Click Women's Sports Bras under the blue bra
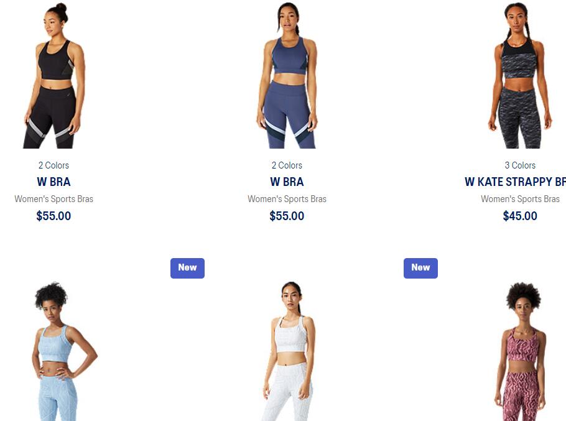This screenshot has width=566, height=421. pos(287,199)
